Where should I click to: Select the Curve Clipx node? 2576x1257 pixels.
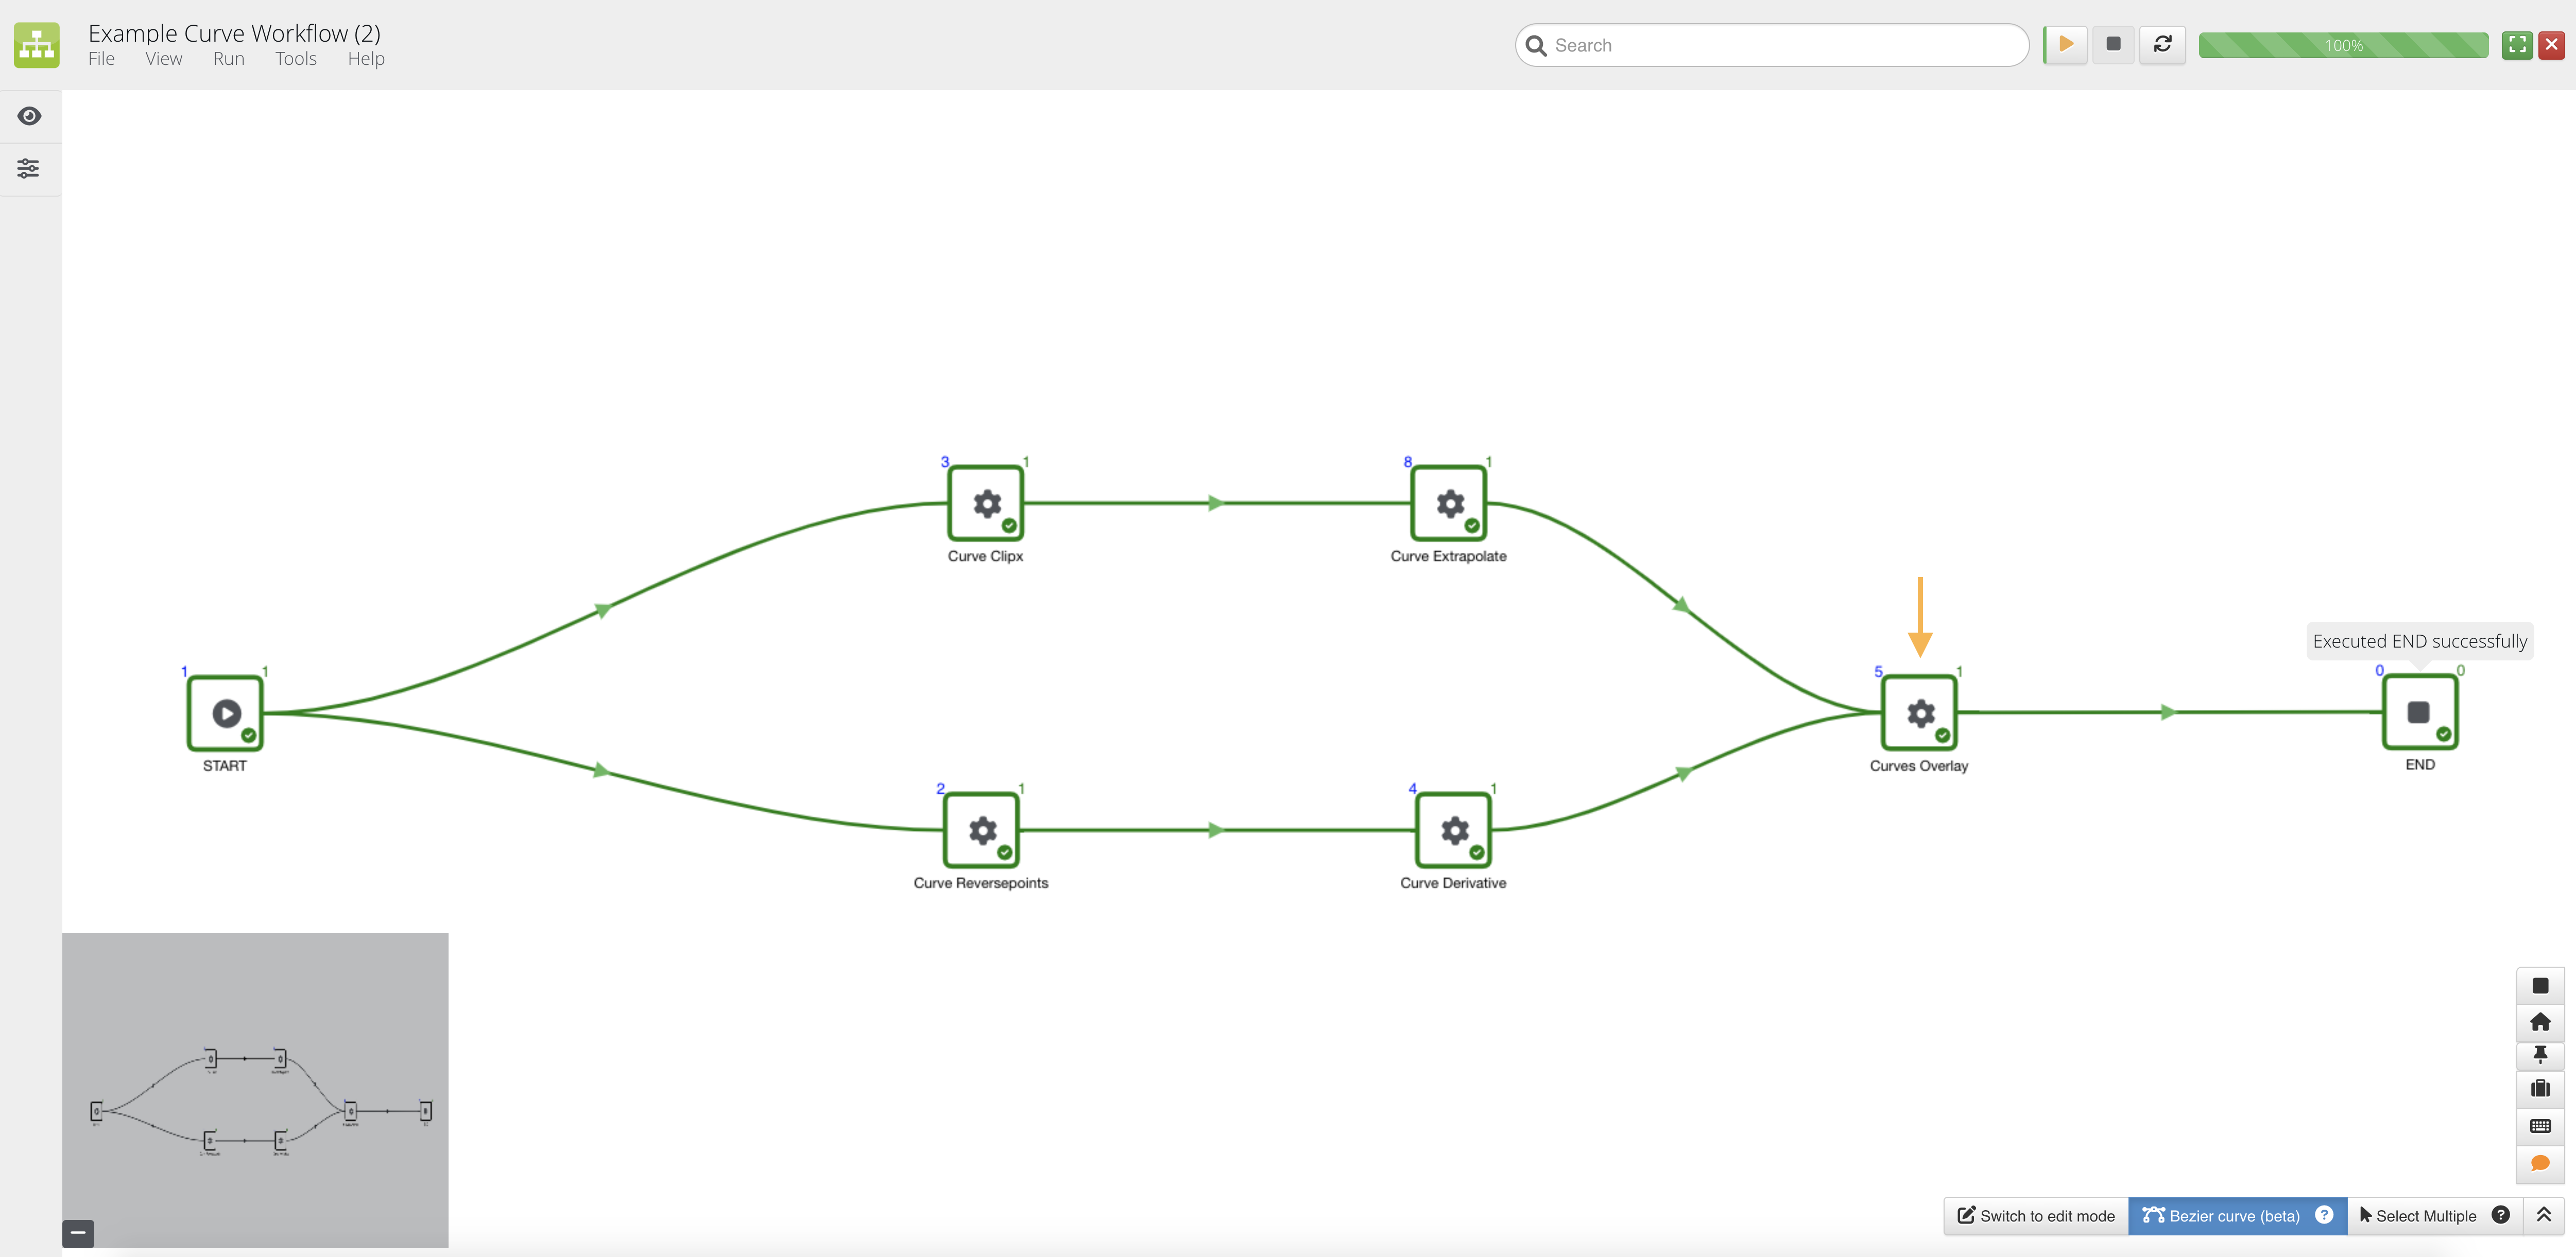(x=986, y=502)
